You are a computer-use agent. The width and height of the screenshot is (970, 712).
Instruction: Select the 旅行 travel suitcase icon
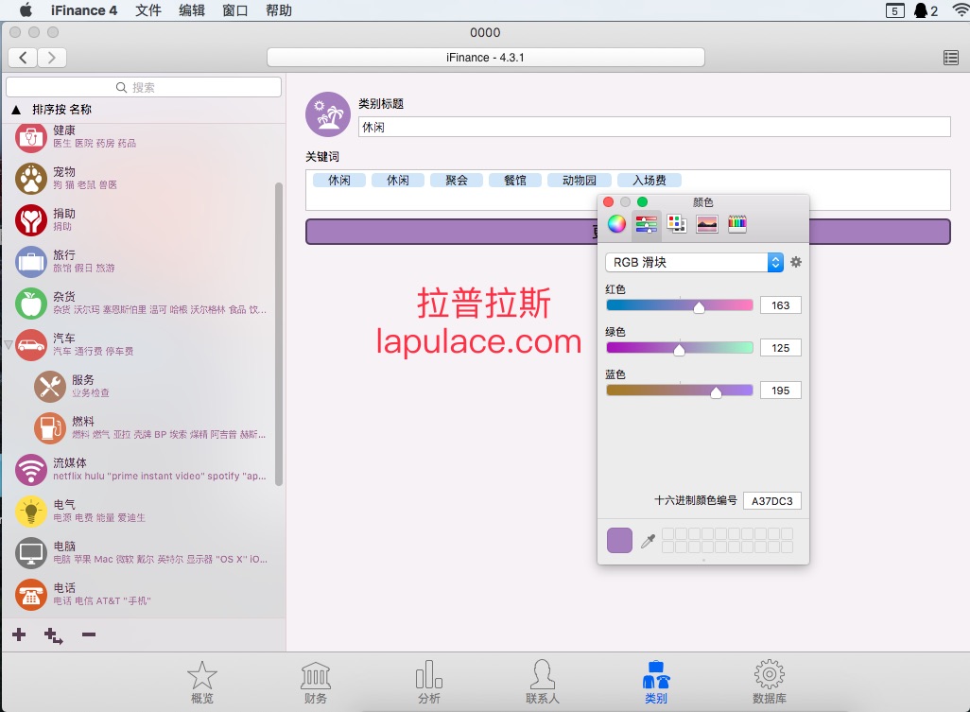pyautogui.click(x=31, y=262)
